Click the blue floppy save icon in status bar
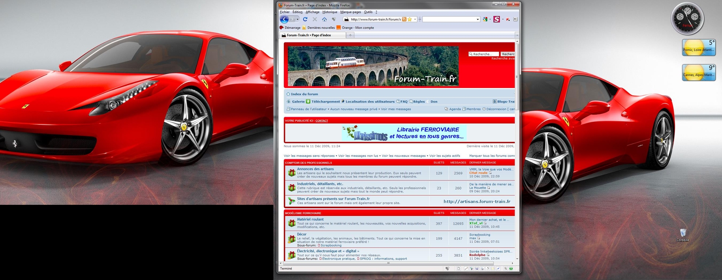 (x=477, y=269)
